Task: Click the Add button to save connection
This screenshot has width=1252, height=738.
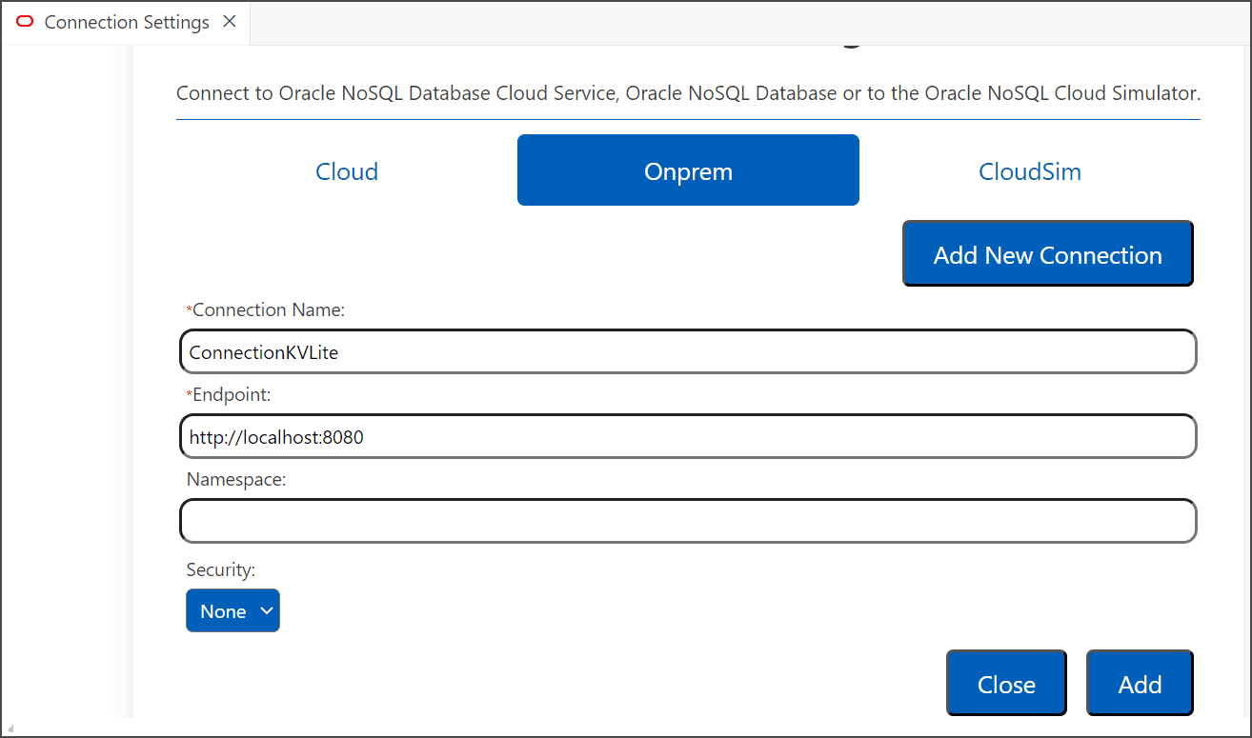Action: click(1140, 684)
